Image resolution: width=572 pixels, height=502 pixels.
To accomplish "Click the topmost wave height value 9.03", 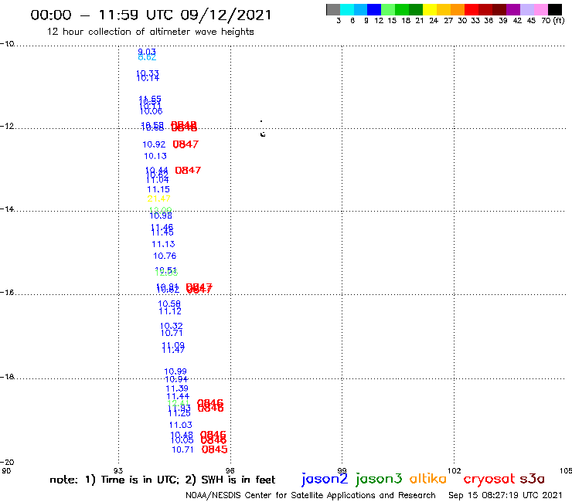I will click(x=147, y=52).
